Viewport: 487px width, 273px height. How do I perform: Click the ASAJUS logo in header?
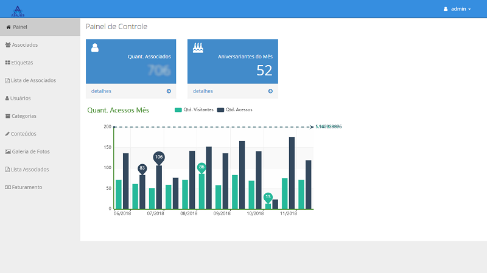(x=18, y=11)
